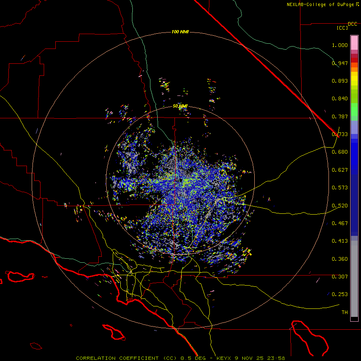The image size is (361, 361).
Task: Click the CORRELATION COEFFICIENT caption words
Action: click(117, 358)
